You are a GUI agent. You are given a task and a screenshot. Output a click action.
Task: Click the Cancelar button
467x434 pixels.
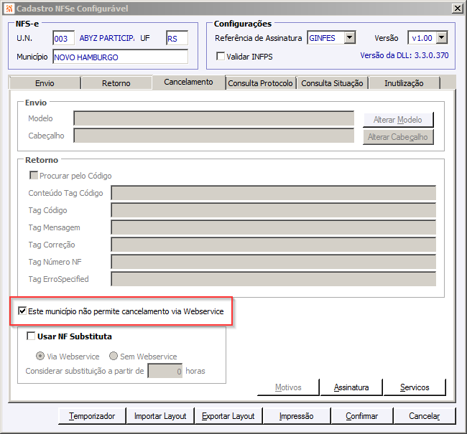424,416
